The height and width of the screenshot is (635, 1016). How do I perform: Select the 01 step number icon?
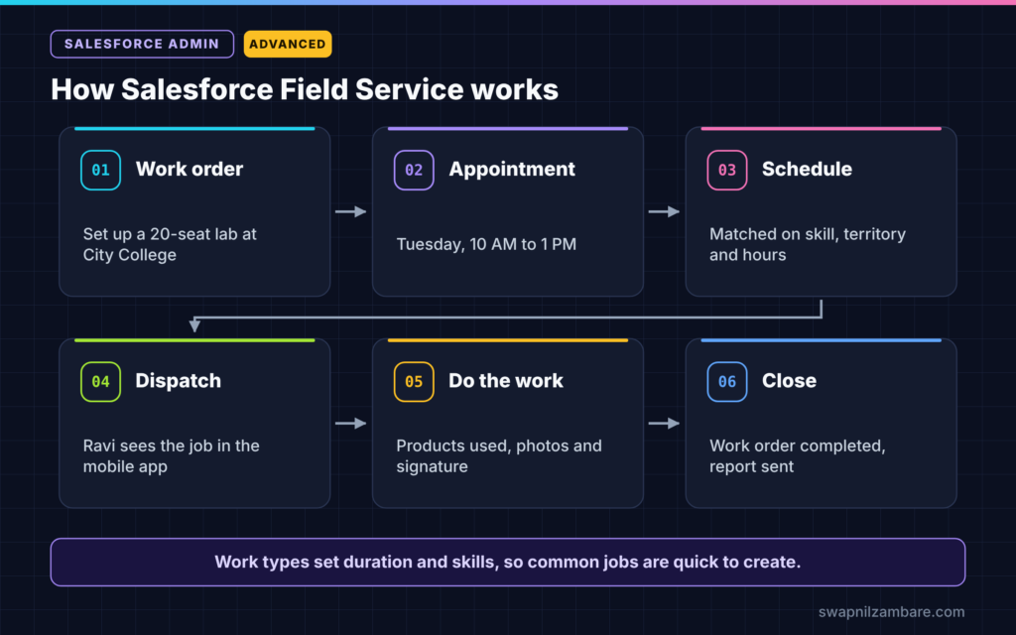coord(100,170)
